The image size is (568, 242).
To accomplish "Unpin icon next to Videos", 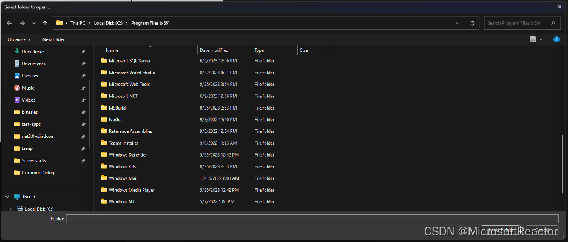I will pyautogui.click(x=83, y=100).
